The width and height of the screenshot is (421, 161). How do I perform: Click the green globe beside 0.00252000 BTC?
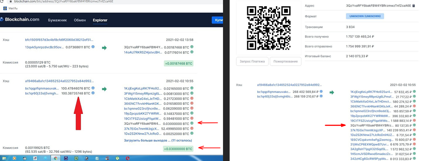point(192,133)
